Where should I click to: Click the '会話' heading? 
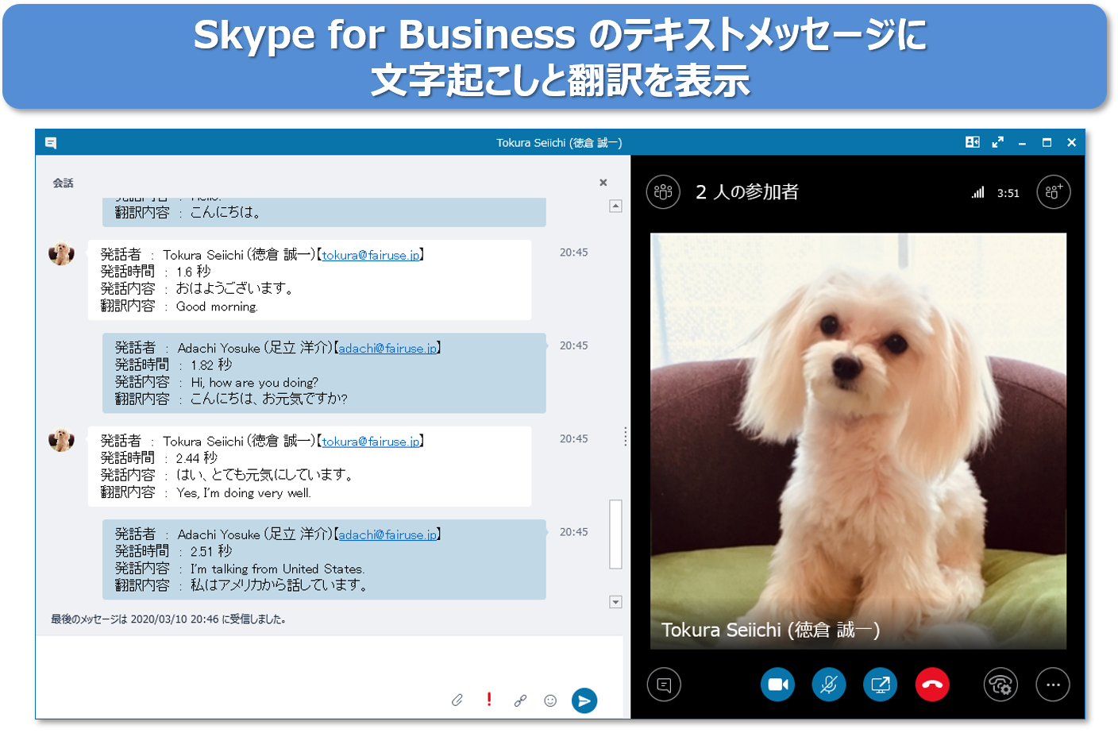point(63,183)
